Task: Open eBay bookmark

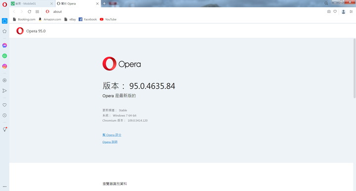Action: pos(70,19)
